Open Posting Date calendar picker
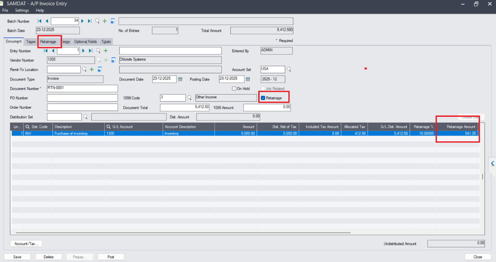The height and width of the screenshot is (262, 496). click(x=248, y=79)
